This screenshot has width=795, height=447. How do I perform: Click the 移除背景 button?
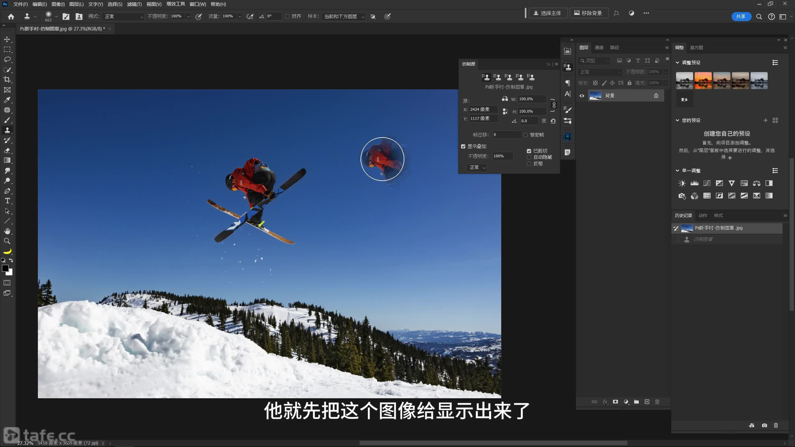pyautogui.click(x=588, y=13)
